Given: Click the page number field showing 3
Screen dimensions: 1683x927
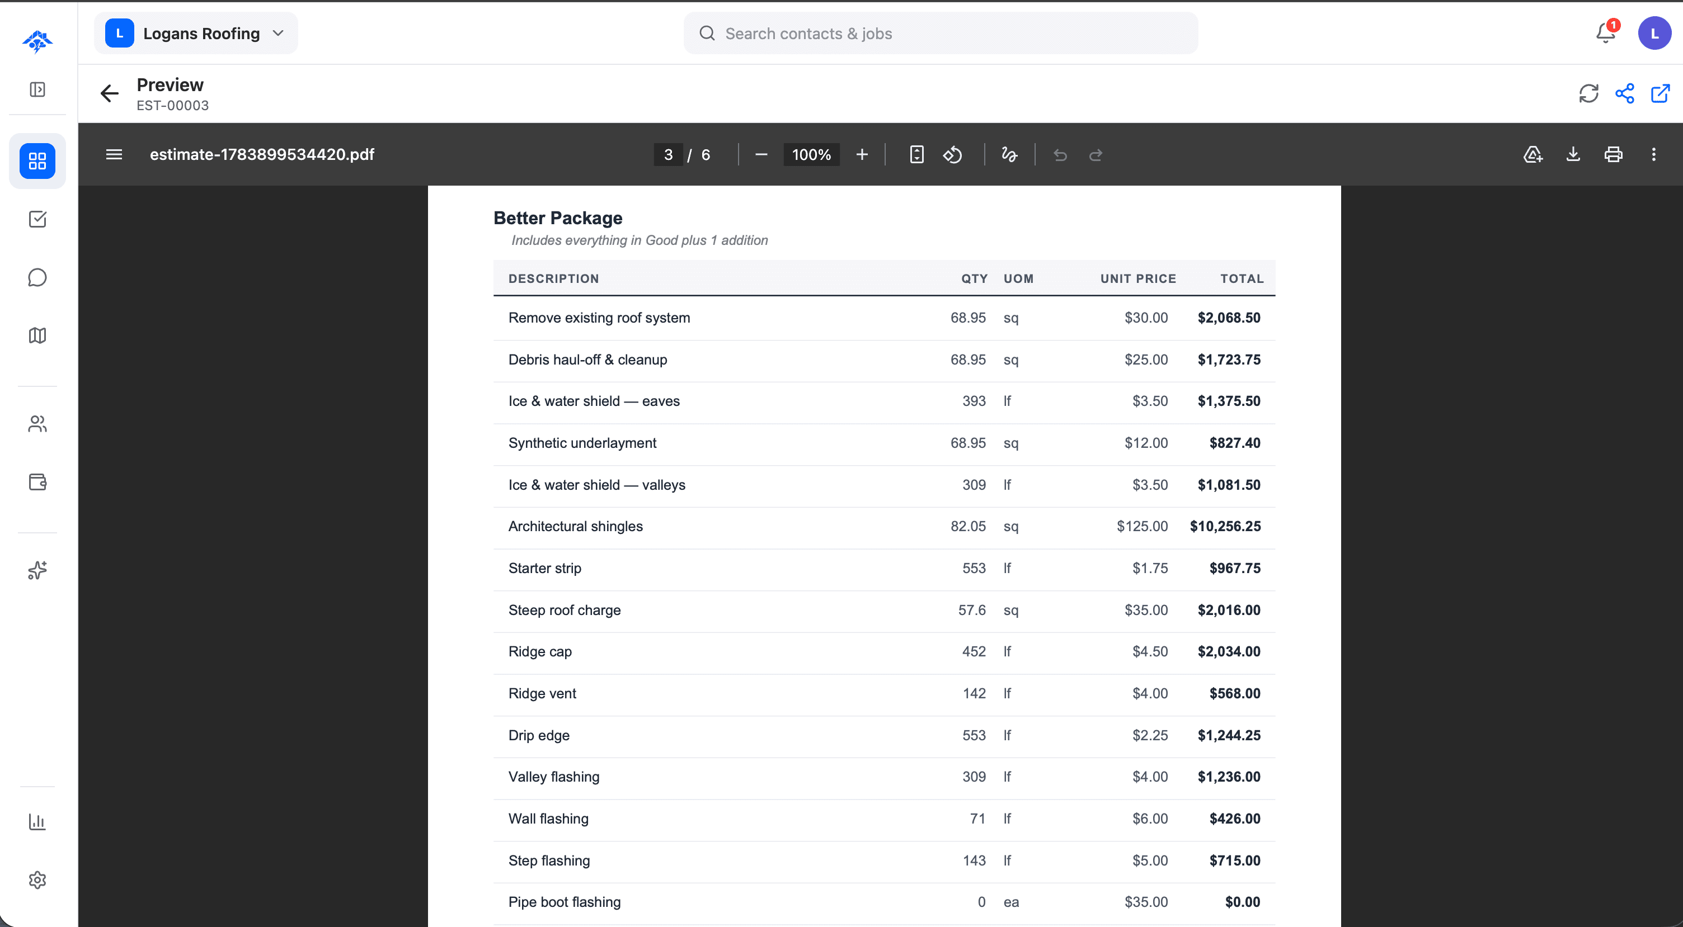Looking at the screenshot, I should [667, 155].
